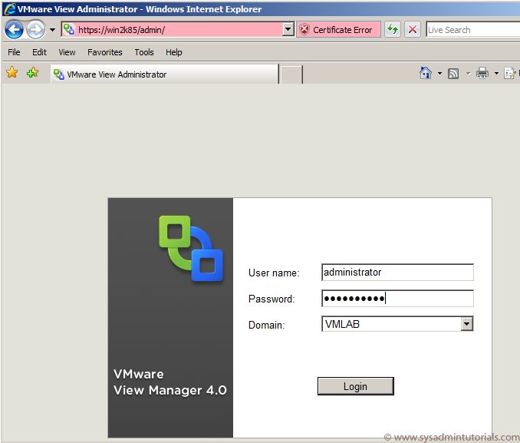520x443 pixels.
Task: Click the green Refresh arrows icon
Action: pos(393,29)
